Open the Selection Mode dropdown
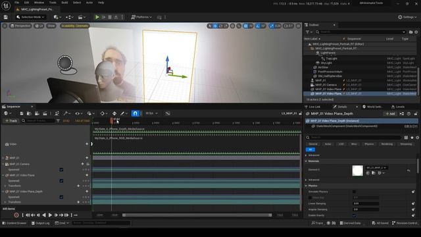This screenshot has height=237, width=421. [30, 17]
